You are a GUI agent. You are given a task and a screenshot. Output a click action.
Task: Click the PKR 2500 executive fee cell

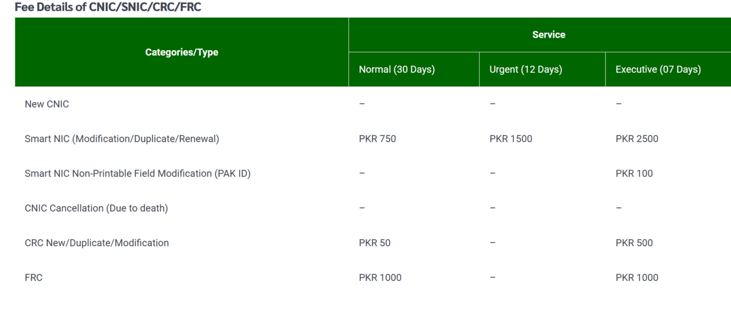point(637,139)
